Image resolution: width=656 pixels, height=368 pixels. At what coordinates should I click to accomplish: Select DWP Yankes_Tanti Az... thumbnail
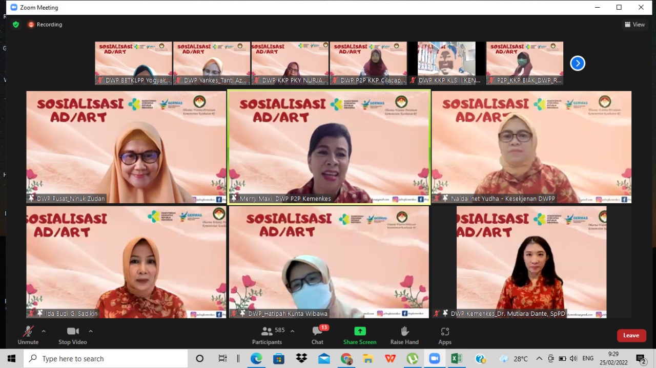(212, 63)
